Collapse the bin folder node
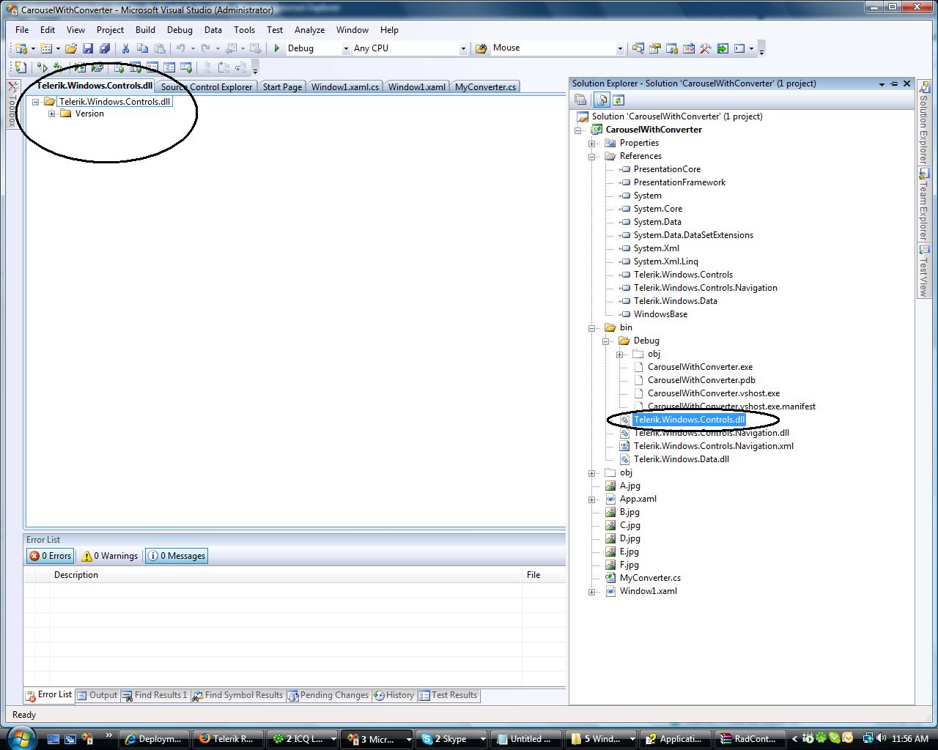This screenshot has height=750, width=938. point(592,327)
